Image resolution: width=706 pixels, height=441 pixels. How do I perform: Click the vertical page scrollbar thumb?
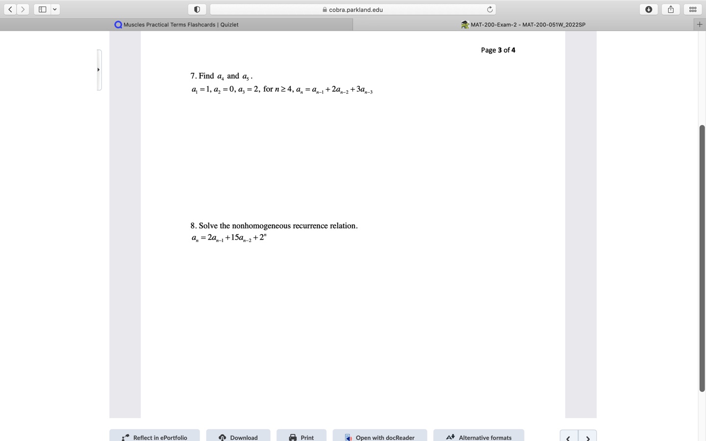tap(702, 258)
